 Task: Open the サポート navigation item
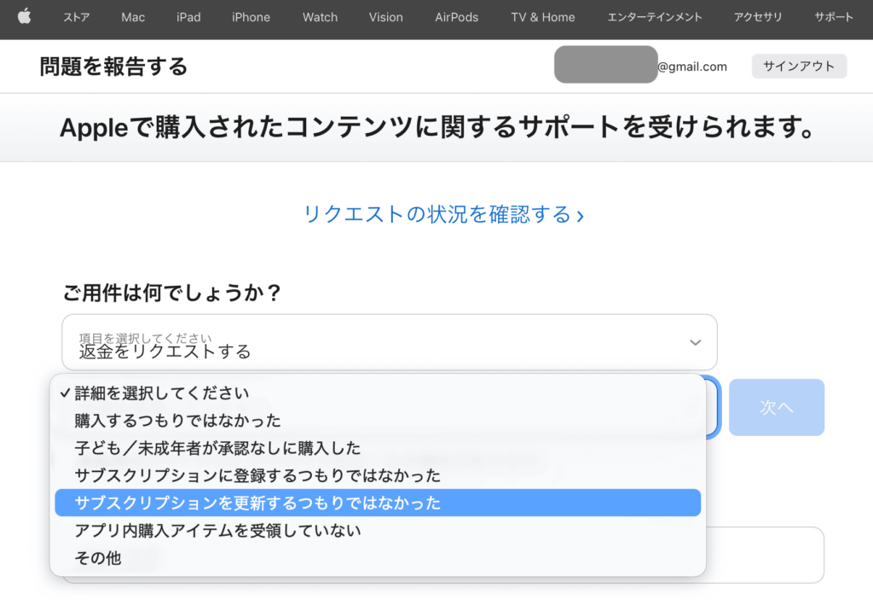pyautogui.click(x=834, y=17)
